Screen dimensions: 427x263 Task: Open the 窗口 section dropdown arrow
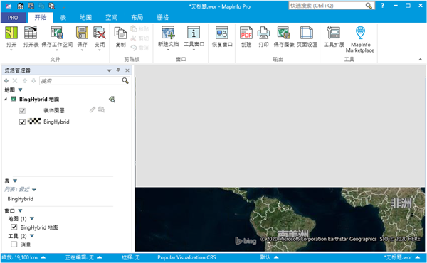coord(20,210)
